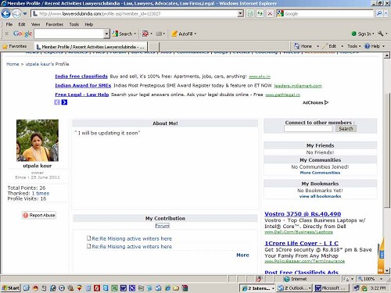This screenshot has height=293, width=391.
Task: Click the Search button for connecting members
Action: (x=346, y=129)
